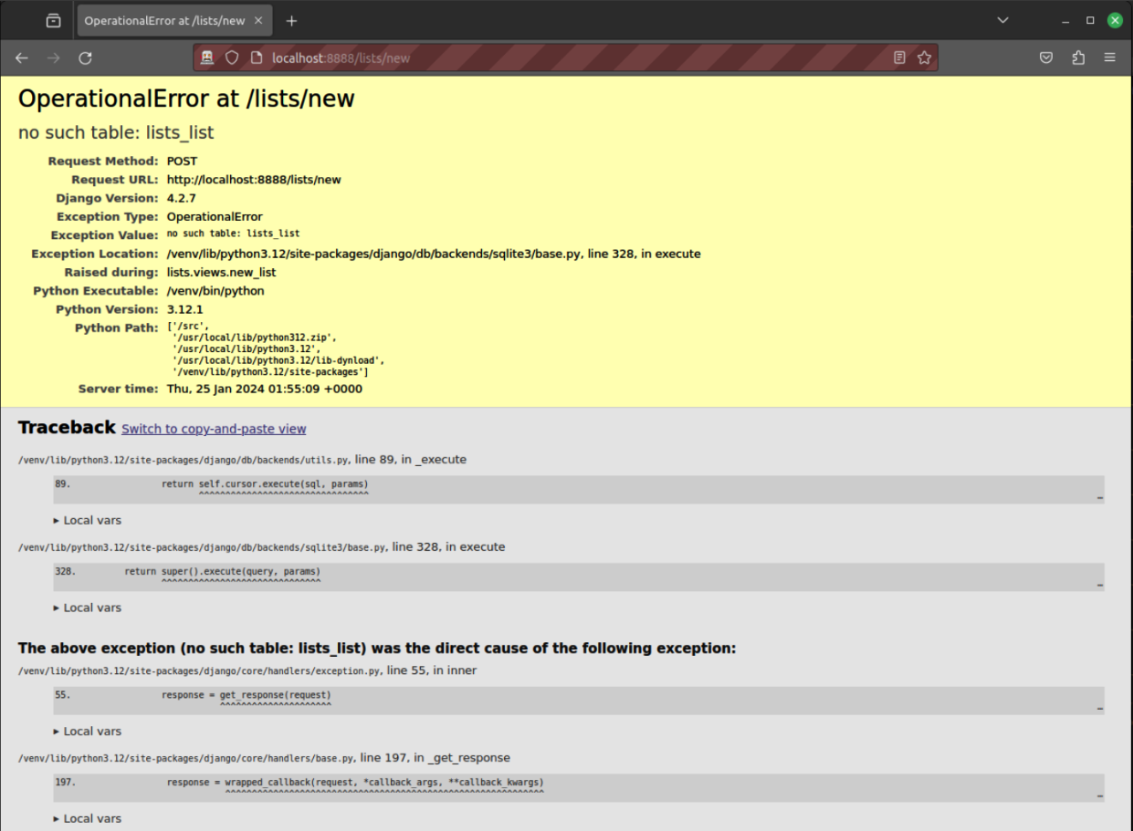The height and width of the screenshot is (831, 1133).
Task: Expand Local vars under utils.py line 89
Action: click(x=88, y=520)
